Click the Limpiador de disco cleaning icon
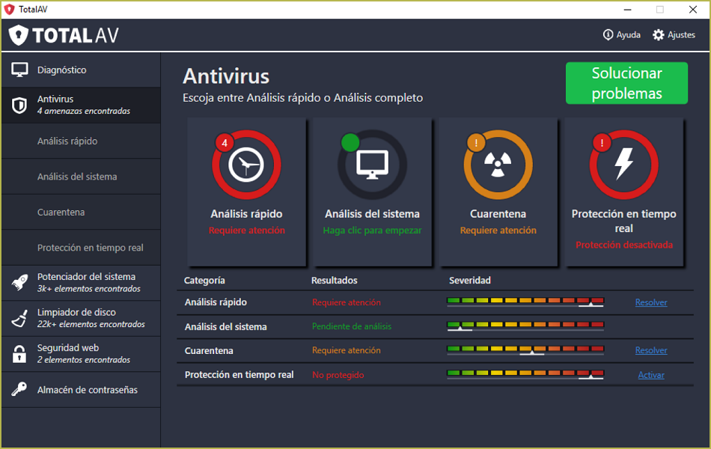The width and height of the screenshot is (711, 449). coord(19,318)
